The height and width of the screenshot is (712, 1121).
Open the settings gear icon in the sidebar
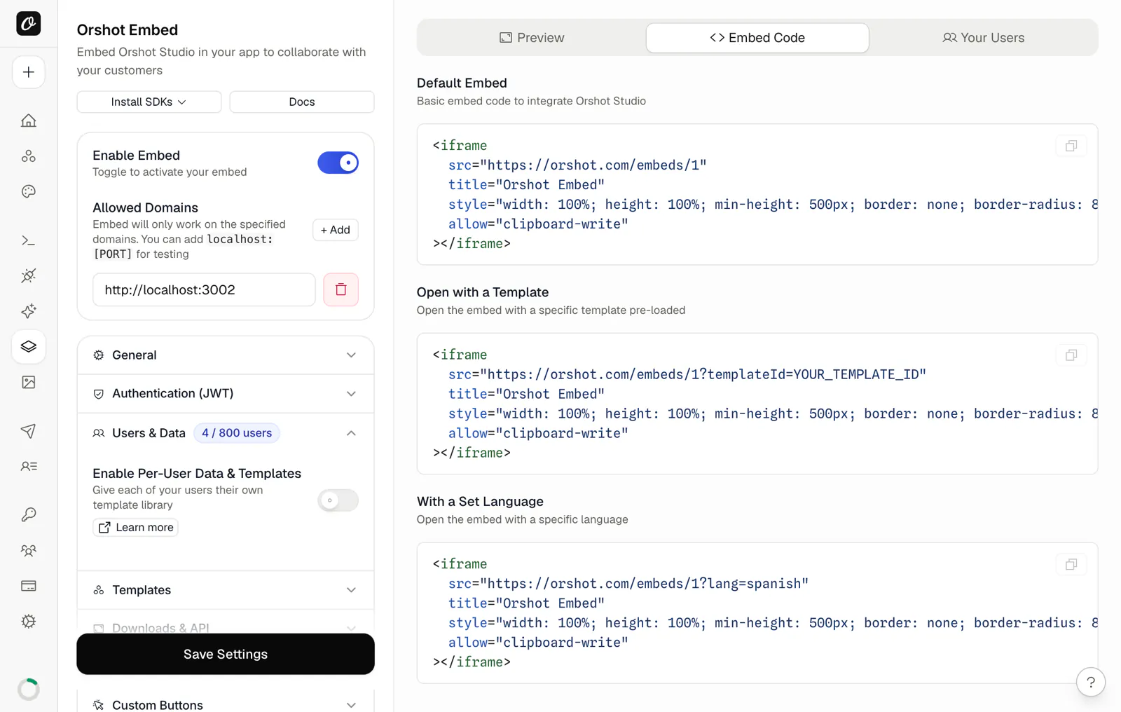tap(29, 622)
